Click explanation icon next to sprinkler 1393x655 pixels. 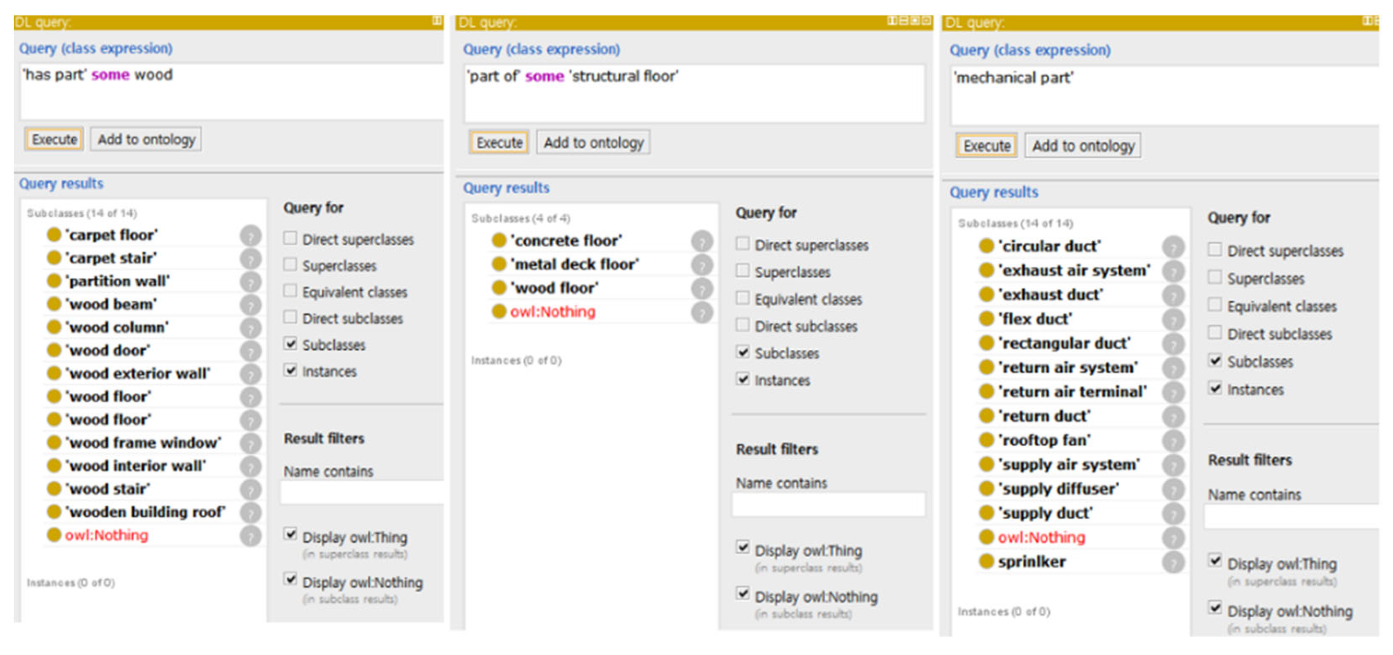point(1173,563)
